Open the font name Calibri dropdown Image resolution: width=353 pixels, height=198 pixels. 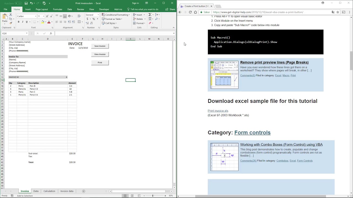click(x=36, y=16)
